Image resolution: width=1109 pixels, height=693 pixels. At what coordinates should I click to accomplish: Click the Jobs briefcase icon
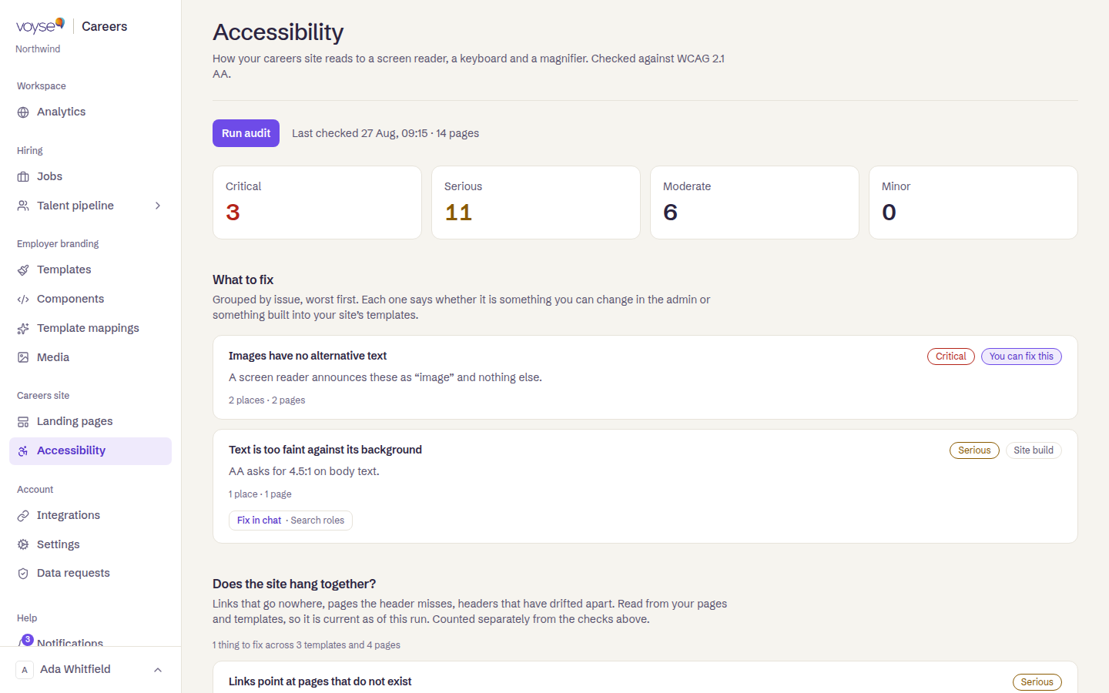23,177
